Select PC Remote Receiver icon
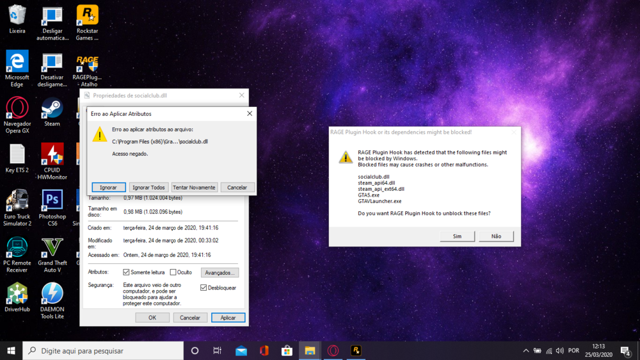This screenshot has width=640, height=360. pos(17,254)
